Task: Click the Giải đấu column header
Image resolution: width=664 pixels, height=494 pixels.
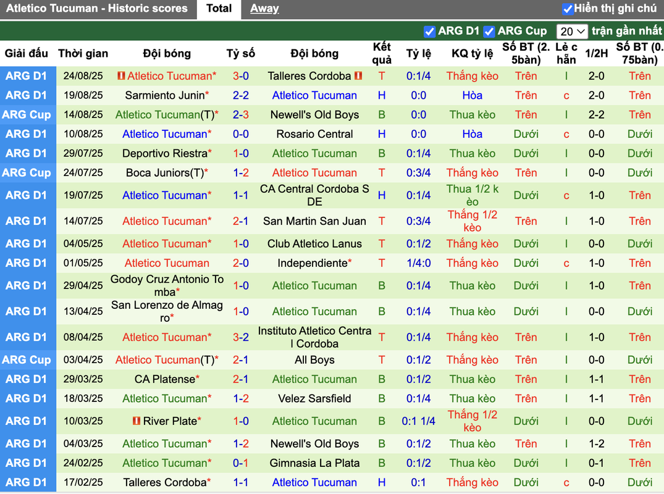Action: click(27, 53)
